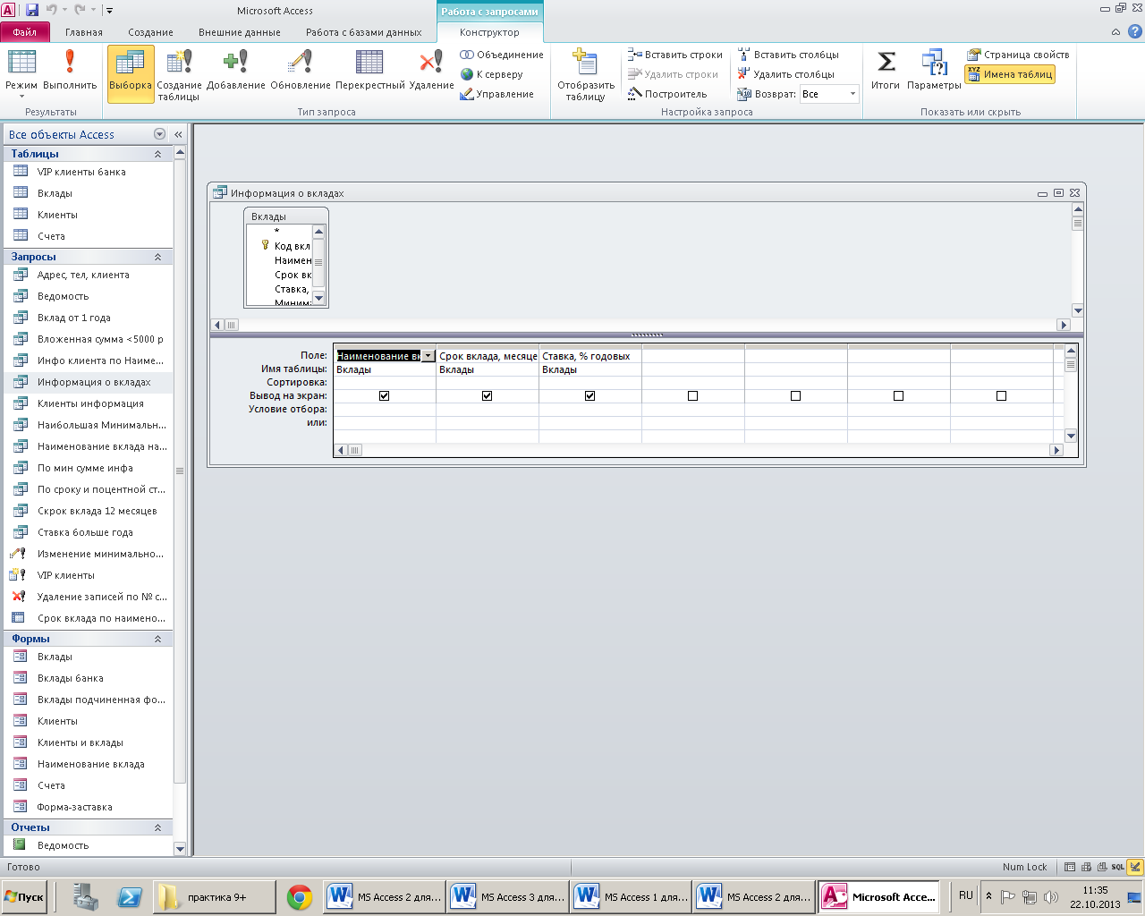Collapse the navigation pane with the chevron button
The height and width of the screenshot is (916, 1145).
click(178, 134)
